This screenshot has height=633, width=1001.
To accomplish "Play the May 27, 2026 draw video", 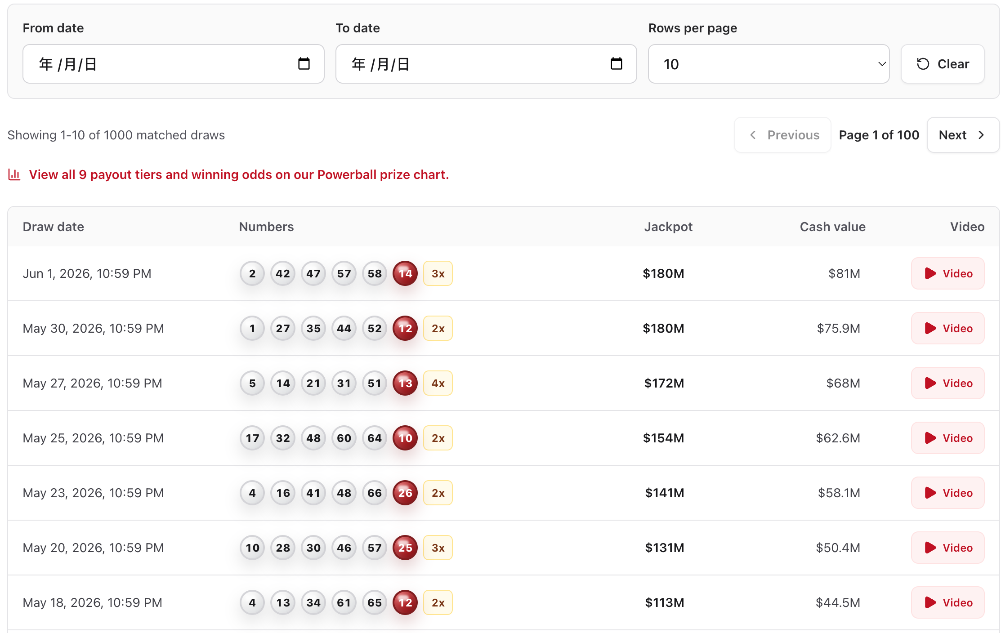I will (947, 383).
